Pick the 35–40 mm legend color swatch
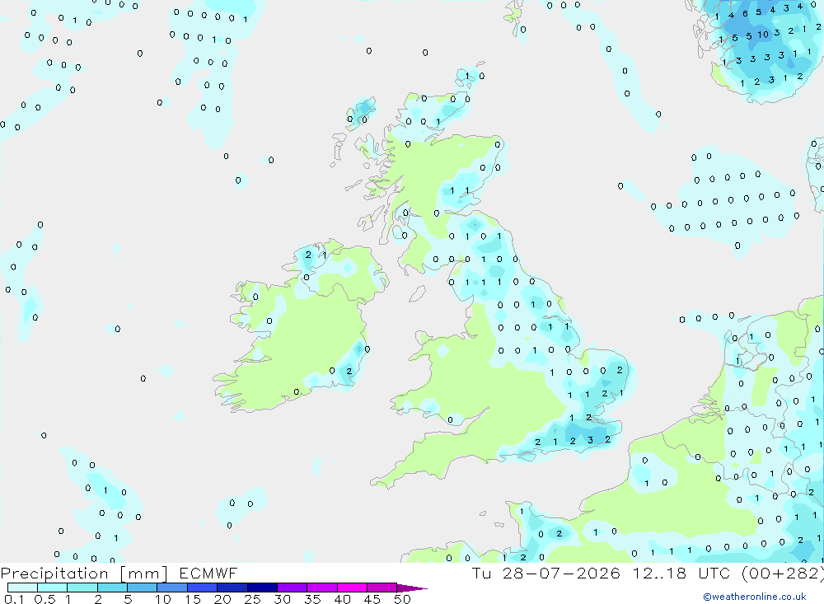The image size is (824, 604). click(x=322, y=588)
